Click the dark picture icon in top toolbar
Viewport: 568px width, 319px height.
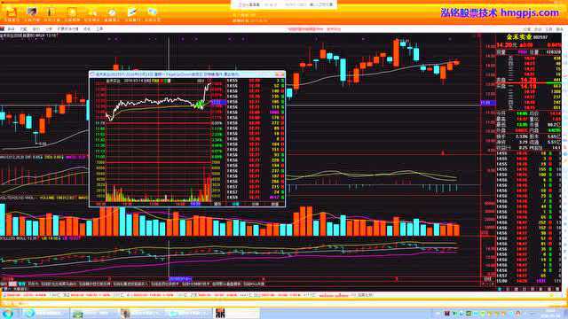pyautogui.click(x=32, y=12)
